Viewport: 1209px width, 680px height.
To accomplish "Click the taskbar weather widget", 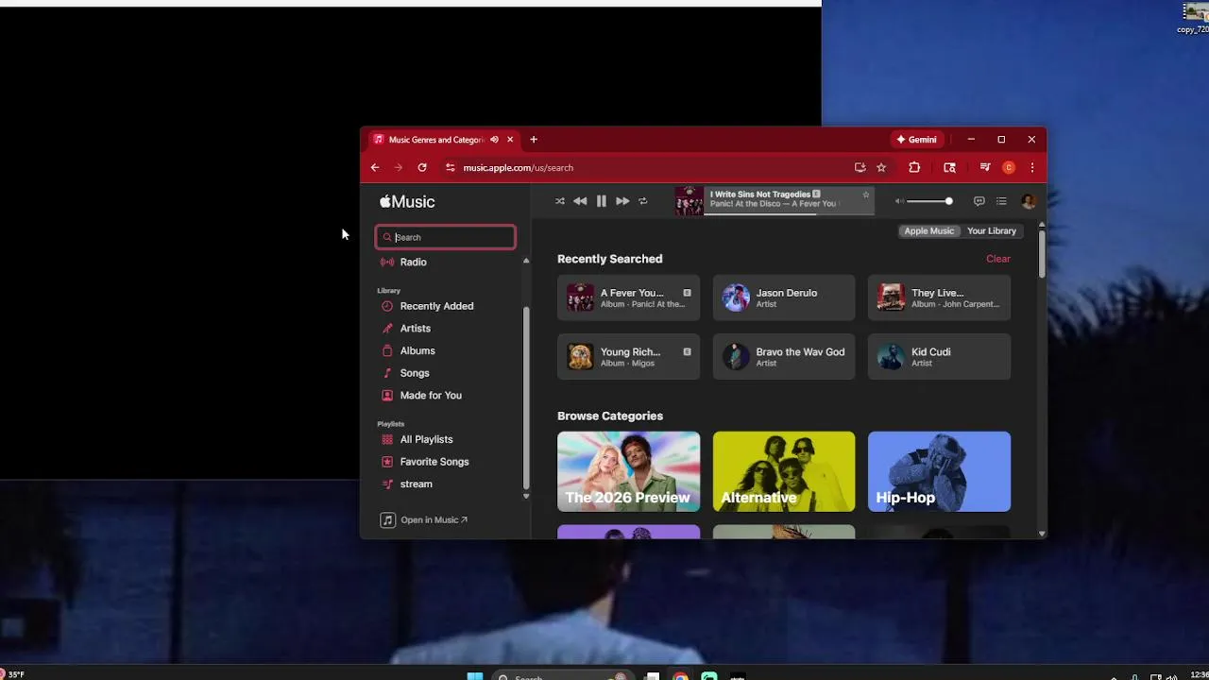I will [x=13, y=674].
